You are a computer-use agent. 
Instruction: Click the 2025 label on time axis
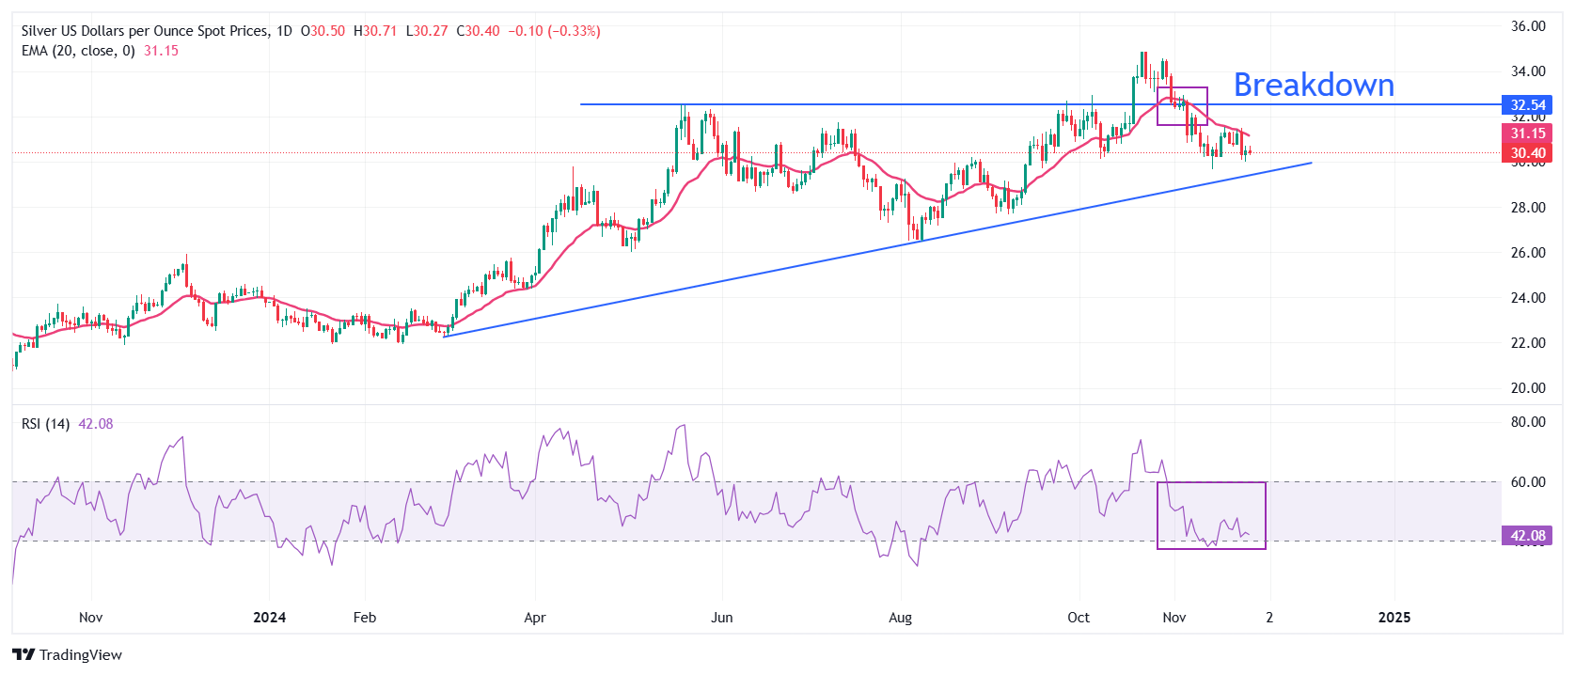tap(1394, 618)
